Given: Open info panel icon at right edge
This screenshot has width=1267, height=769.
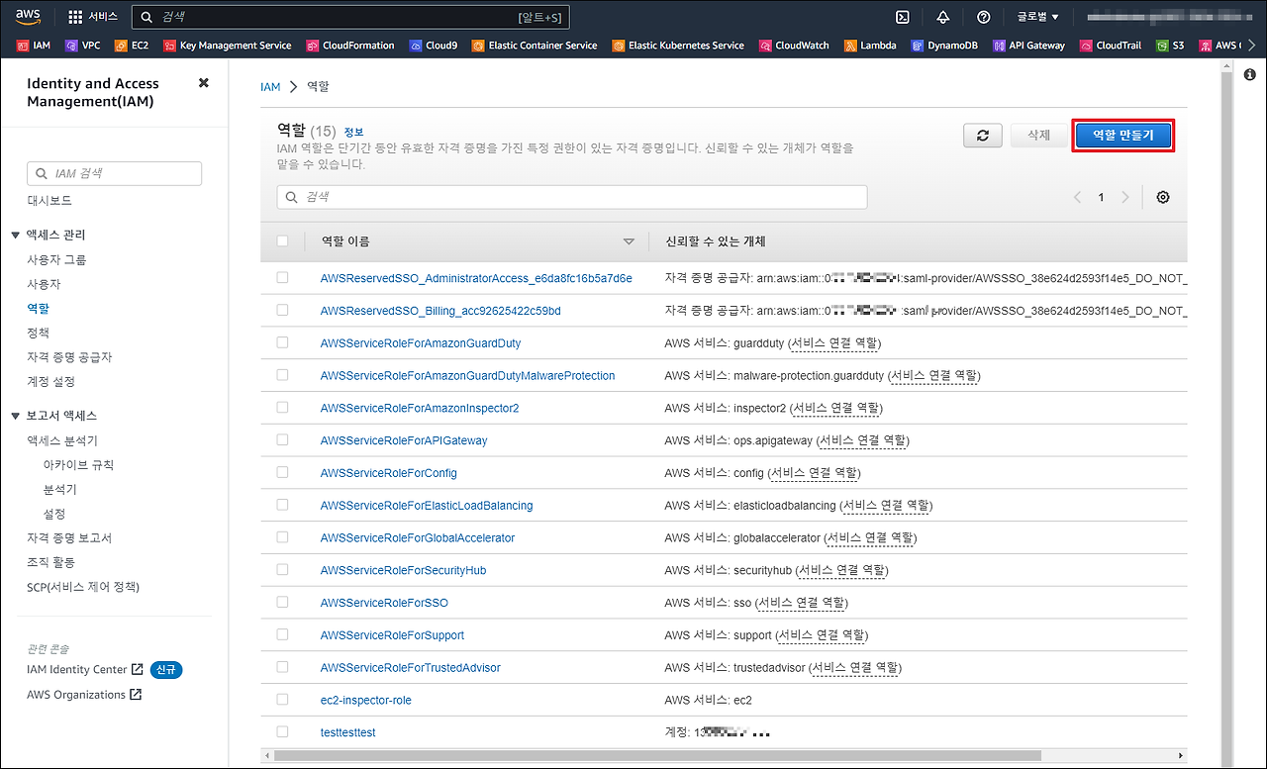Looking at the screenshot, I should (1251, 76).
